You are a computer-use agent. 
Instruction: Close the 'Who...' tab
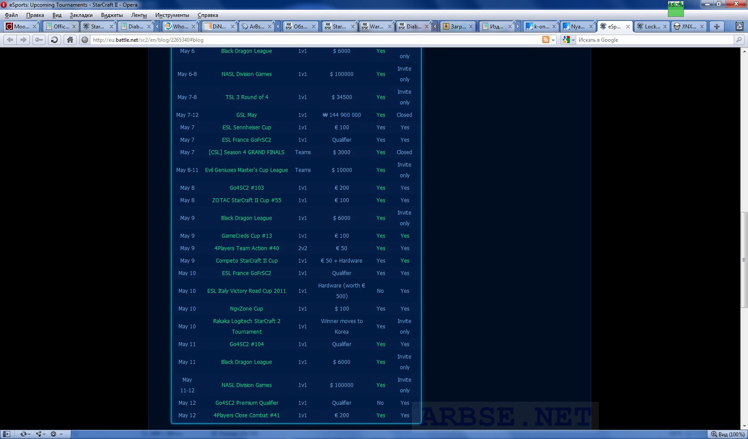pyautogui.click(x=193, y=27)
